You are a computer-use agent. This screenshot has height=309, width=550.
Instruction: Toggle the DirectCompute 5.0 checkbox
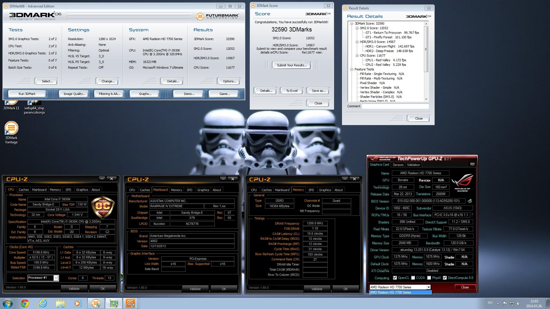coord(445,278)
